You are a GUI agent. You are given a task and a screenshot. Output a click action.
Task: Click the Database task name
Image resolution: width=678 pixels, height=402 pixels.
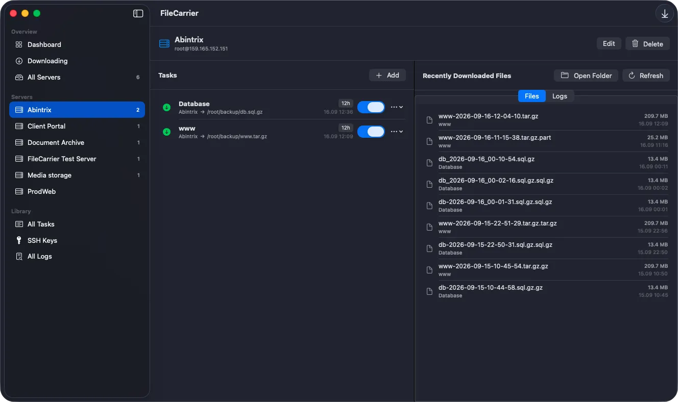pos(194,104)
